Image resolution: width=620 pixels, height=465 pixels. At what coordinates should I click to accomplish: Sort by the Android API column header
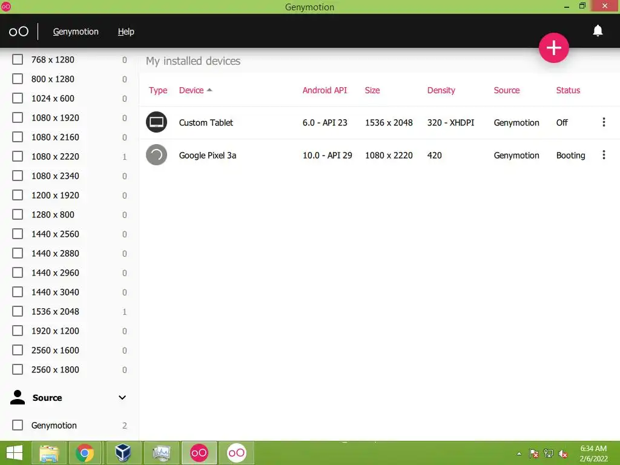click(x=325, y=90)
